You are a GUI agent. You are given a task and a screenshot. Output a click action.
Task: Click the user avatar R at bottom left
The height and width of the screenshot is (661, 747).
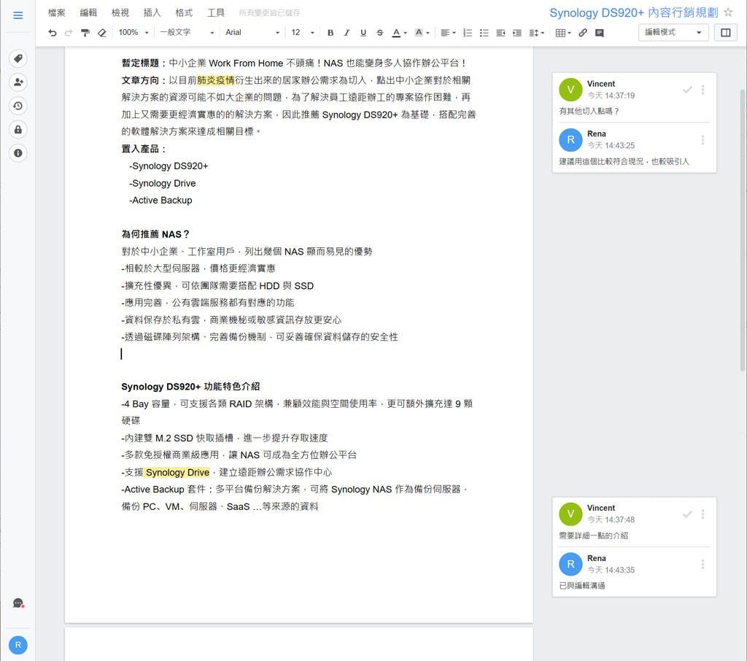pyautogui.click(x=18, y=645)
